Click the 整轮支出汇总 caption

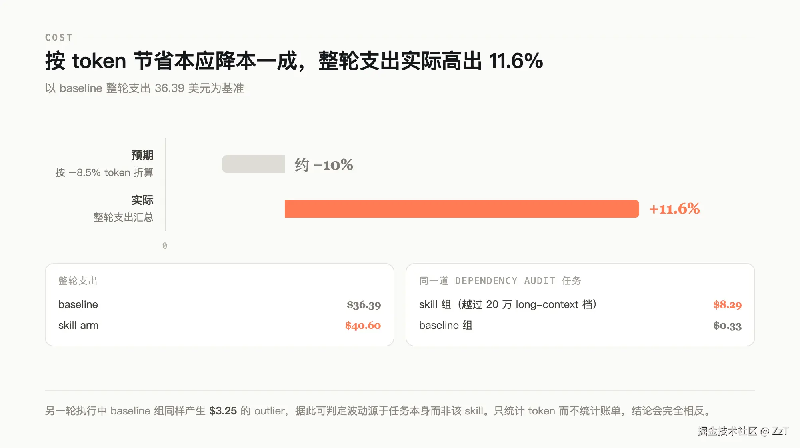coord(124,217)
